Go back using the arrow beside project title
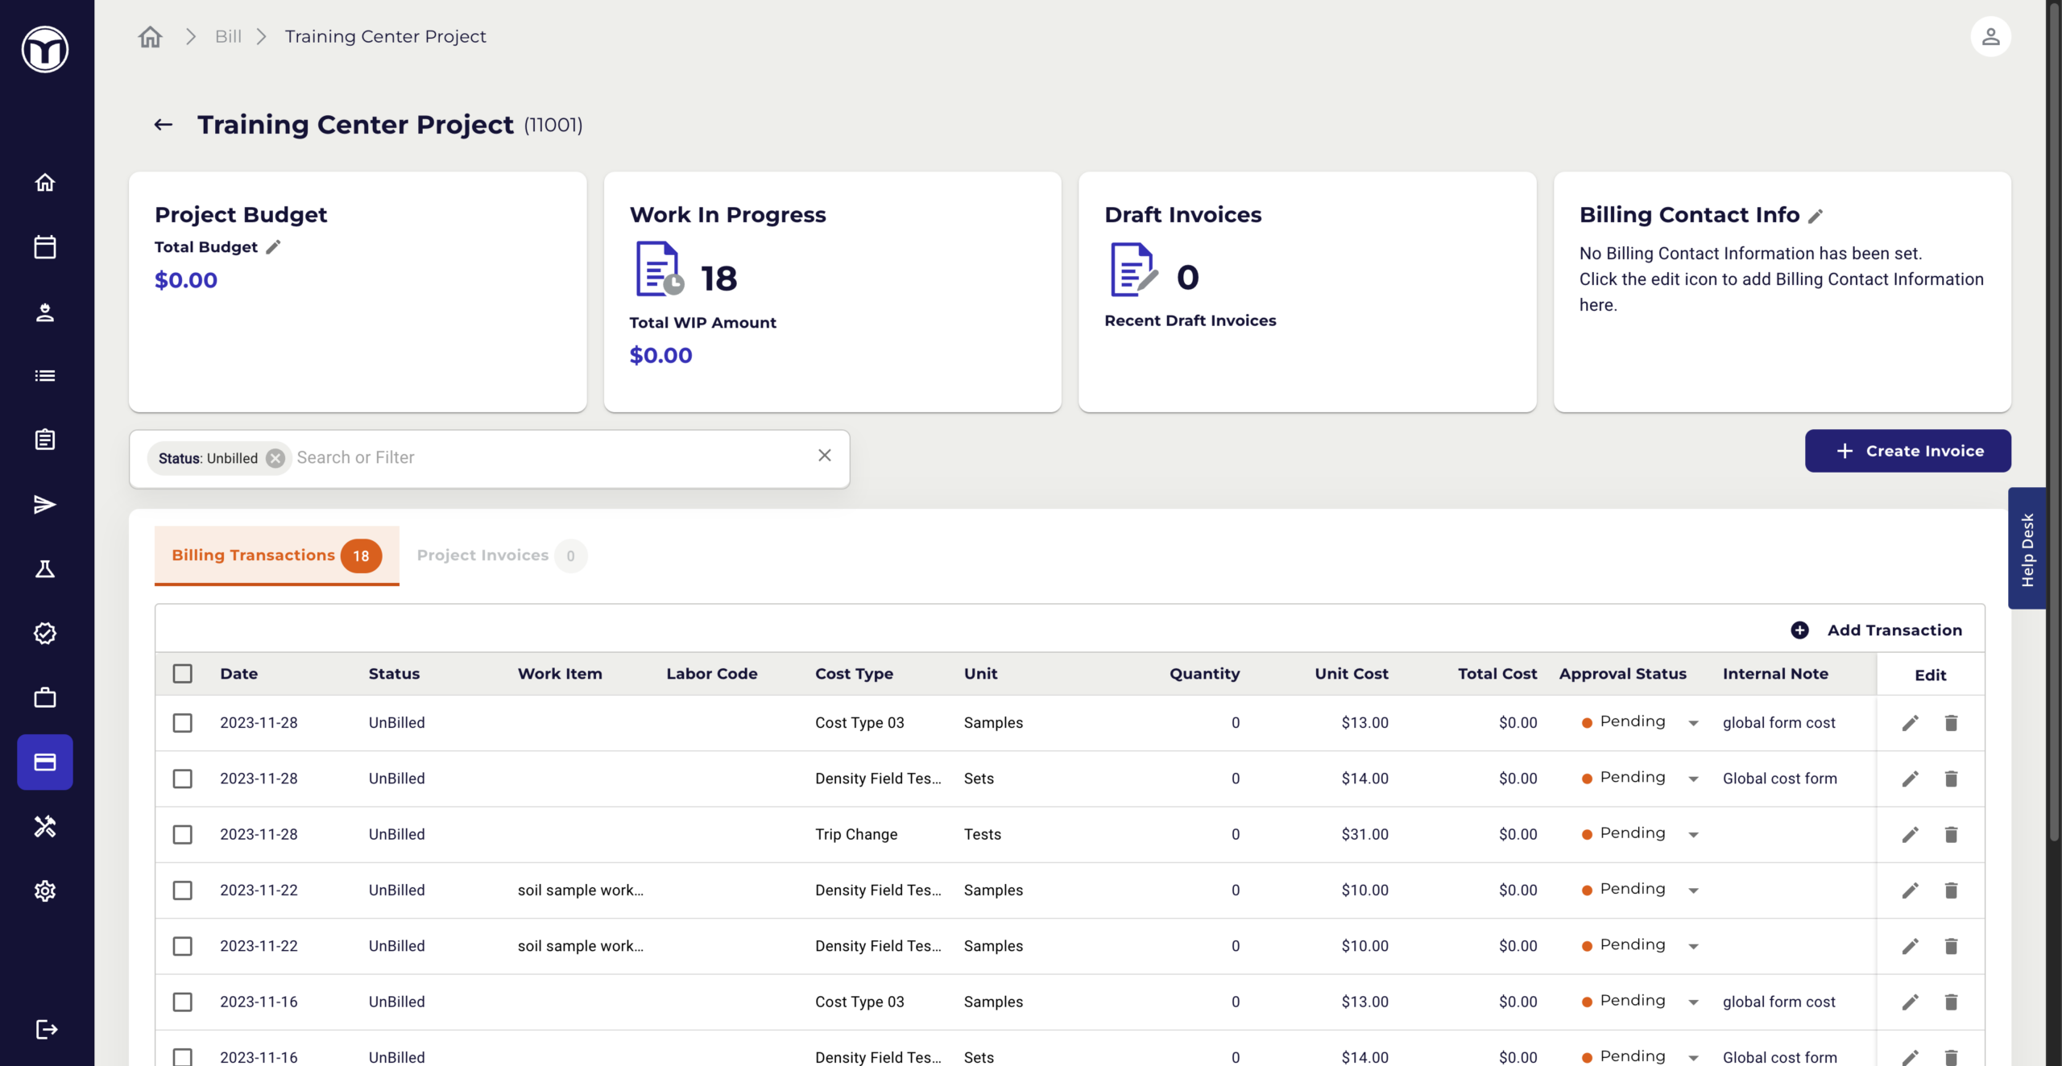2062x1066 pixels. pyautogui.click(x=164, y=125)
